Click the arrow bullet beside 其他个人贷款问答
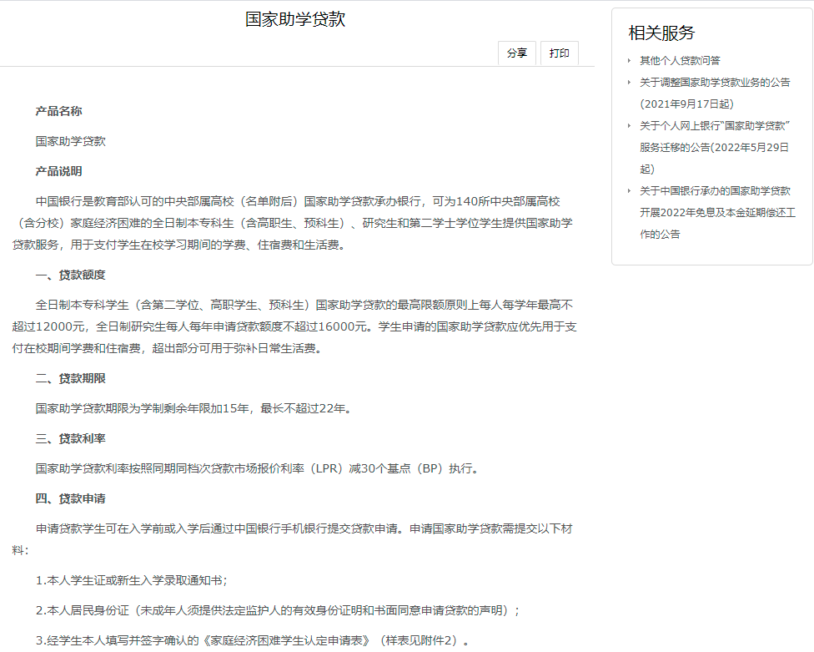 tap(630, 61)
